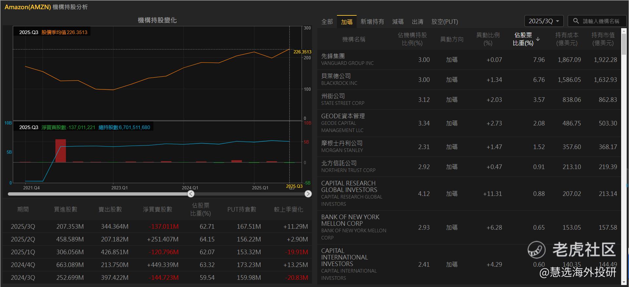Click the scrollbar down arrow in institution list

point(624,282)
